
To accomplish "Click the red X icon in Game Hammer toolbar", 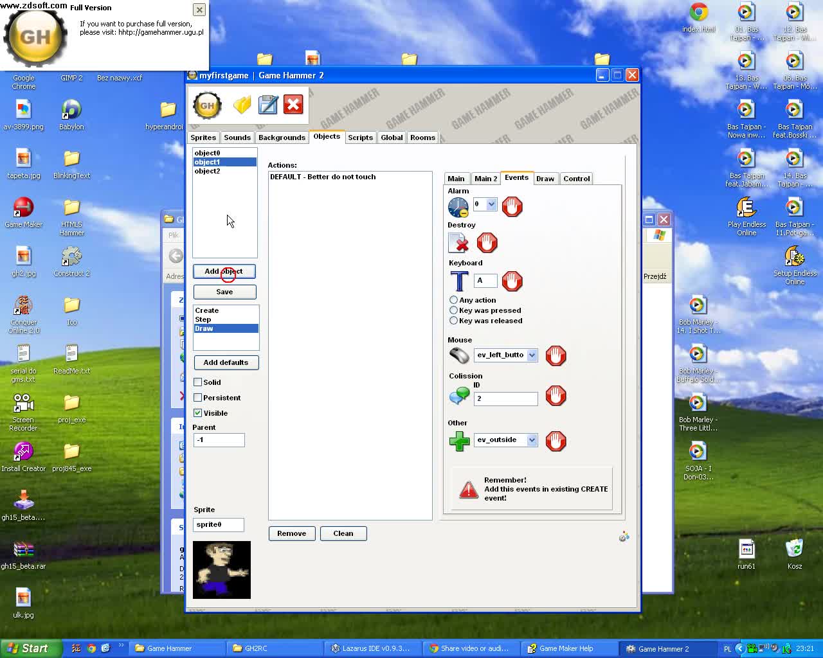I will [x=293, y=105].
